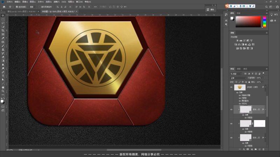Switch to the Channels tab (通道)
The width and height of the screenshot is (280, 157).
click(238, 69)
